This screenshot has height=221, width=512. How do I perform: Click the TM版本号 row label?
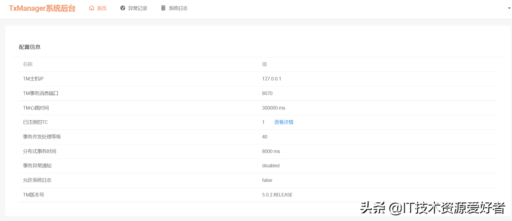[x=34, y=195]
